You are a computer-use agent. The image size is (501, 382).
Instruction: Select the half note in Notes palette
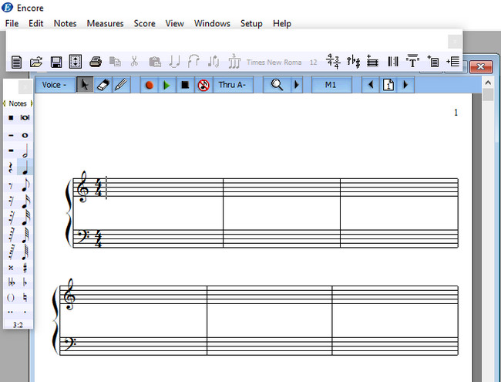tap(25, 150)
